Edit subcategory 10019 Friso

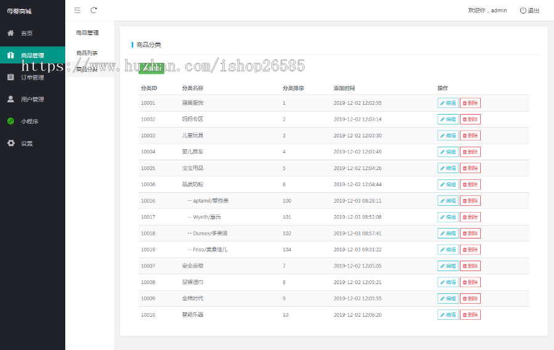tap(448, 249)
